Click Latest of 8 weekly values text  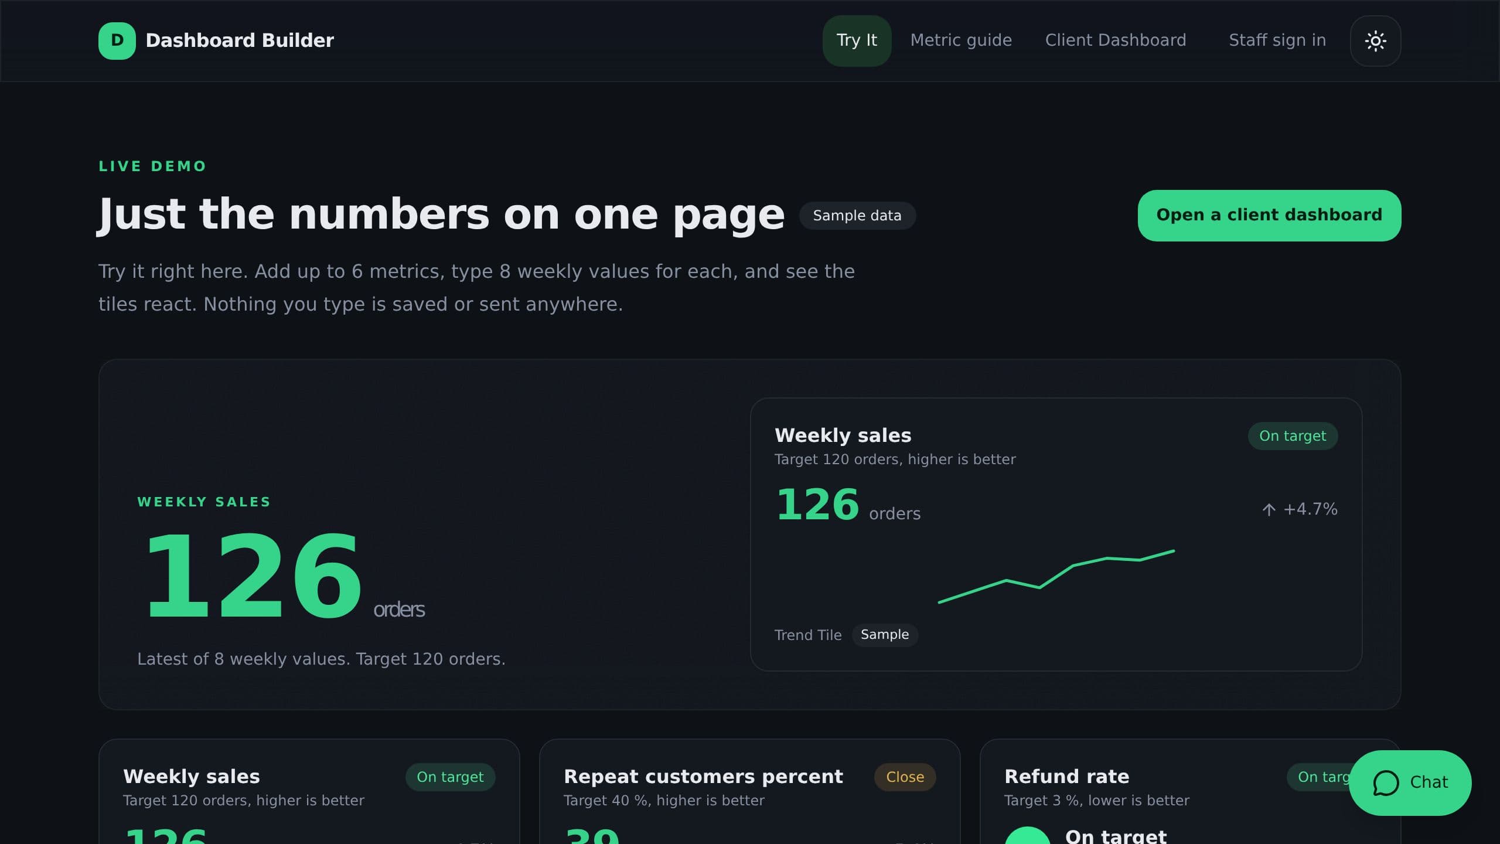point(321,659)
